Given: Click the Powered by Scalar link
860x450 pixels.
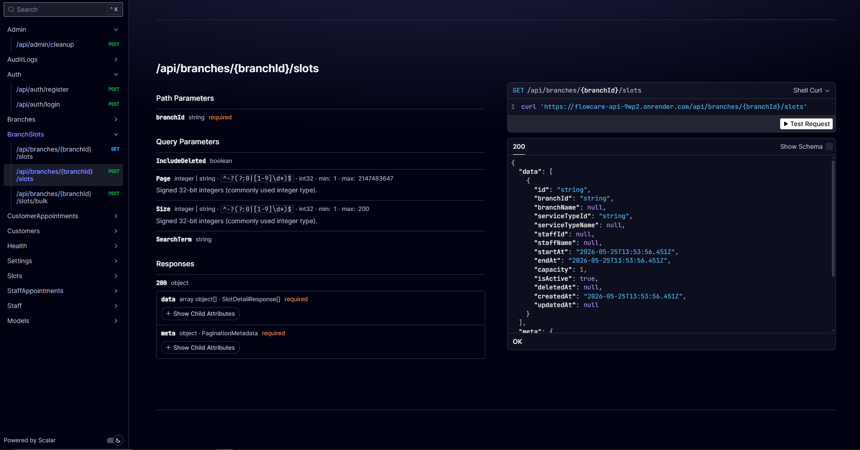Looking at the screenshot, I should [30, 440].
